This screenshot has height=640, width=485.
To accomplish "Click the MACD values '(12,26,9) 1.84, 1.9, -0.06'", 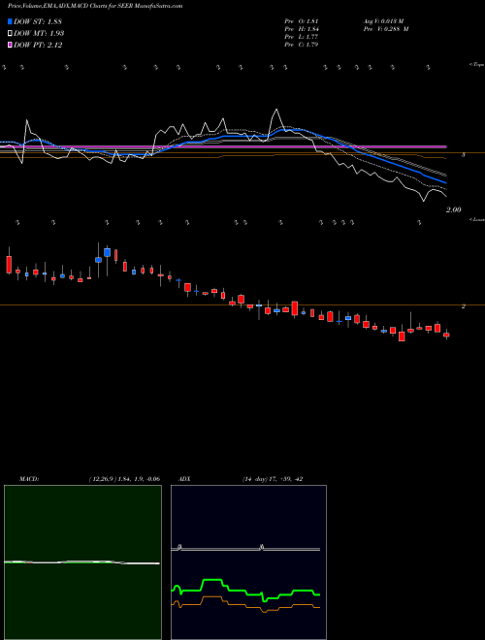I will pyautogui.click(x=124, y=479).
